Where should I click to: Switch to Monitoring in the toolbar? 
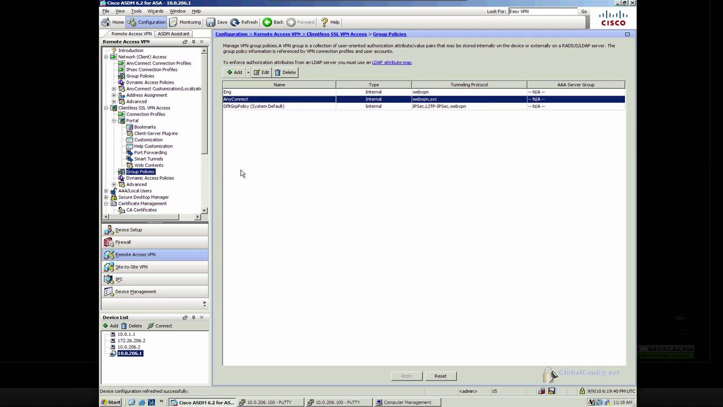pos(185,22)
